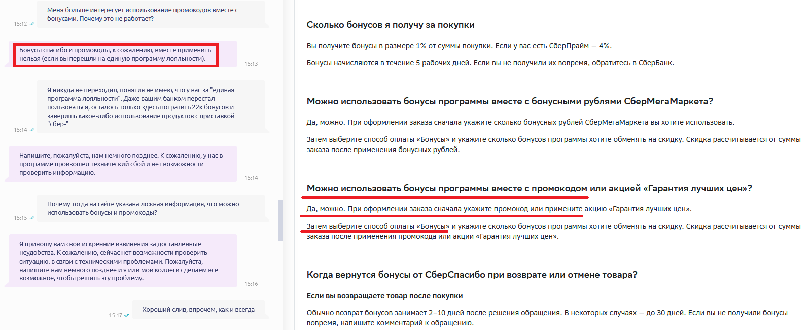
Task: Click the heading "Когда вернутся бонусы от СберСпасибо"
Action: click(472, 275)
